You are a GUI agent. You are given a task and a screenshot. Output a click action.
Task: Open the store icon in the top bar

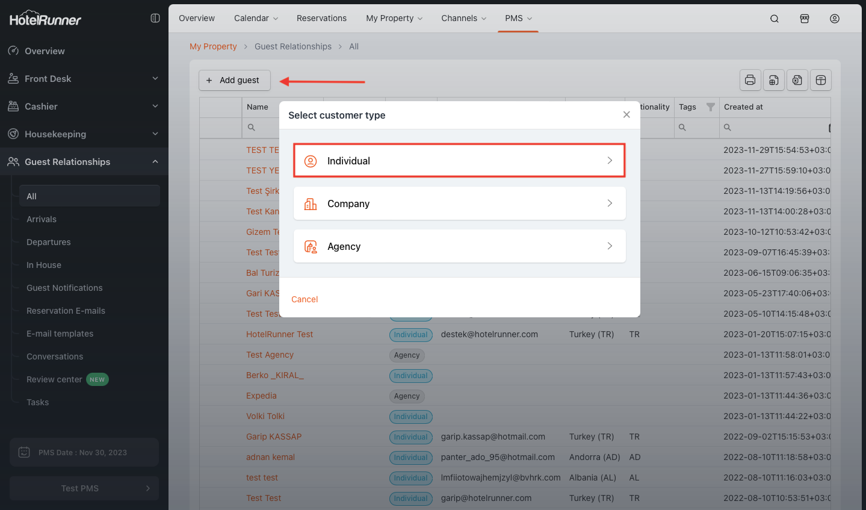pyautogui.click(x=805, y=19)
